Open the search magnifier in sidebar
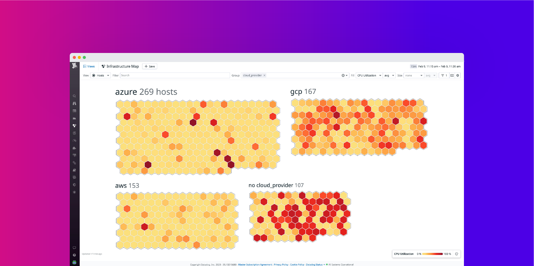534x266 pixels. [74, 96]
